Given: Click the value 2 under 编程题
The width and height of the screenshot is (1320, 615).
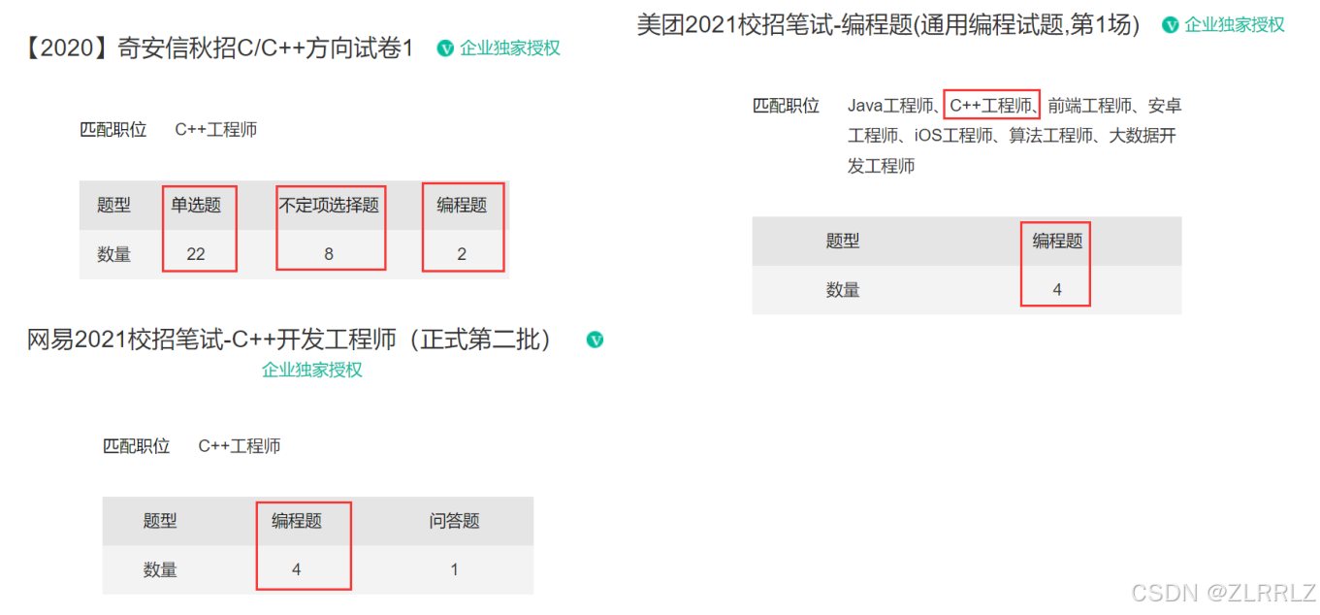Looking at the screenshot, I should (462, 254).
